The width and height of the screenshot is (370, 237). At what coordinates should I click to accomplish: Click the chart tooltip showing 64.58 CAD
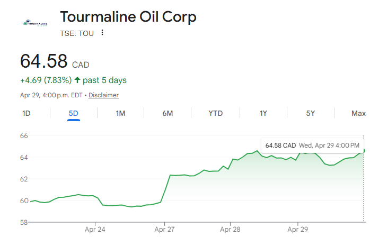pyautogui.click(x=312, y=145)
